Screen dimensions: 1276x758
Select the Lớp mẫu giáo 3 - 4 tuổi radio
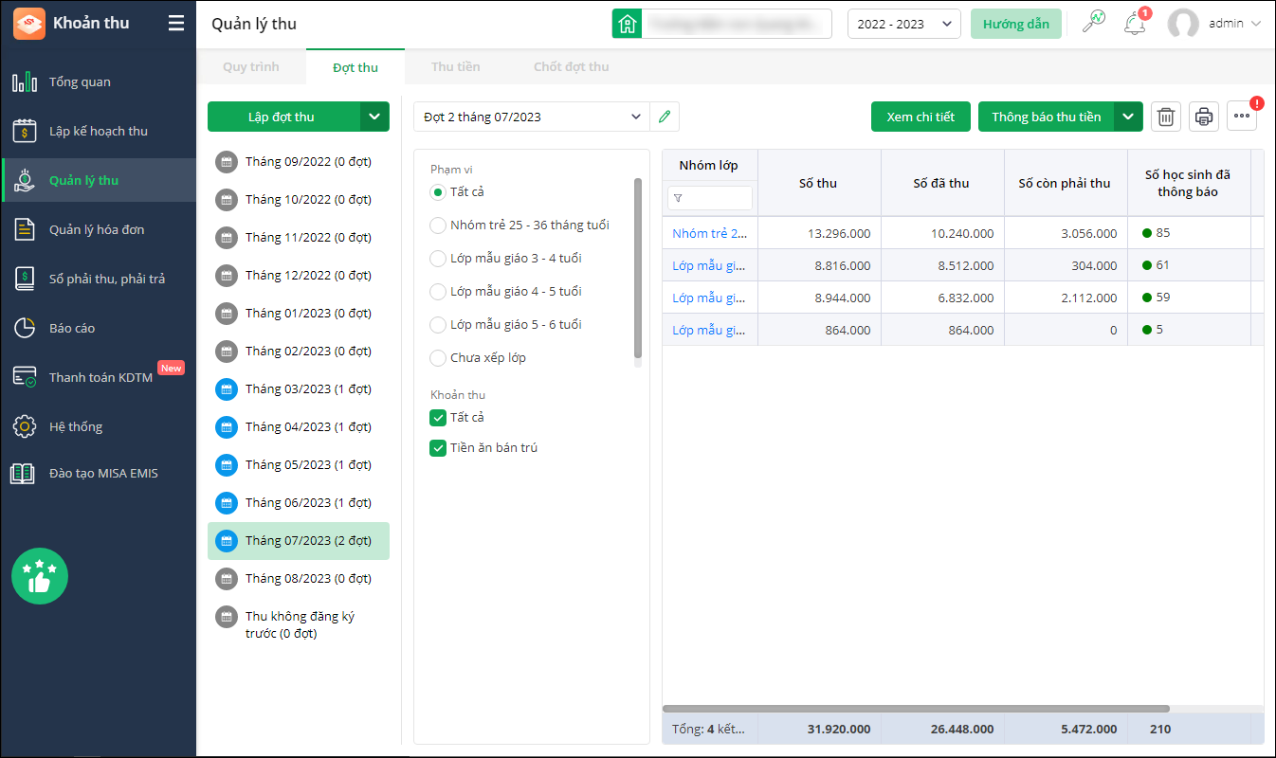(x=438, y=259)
